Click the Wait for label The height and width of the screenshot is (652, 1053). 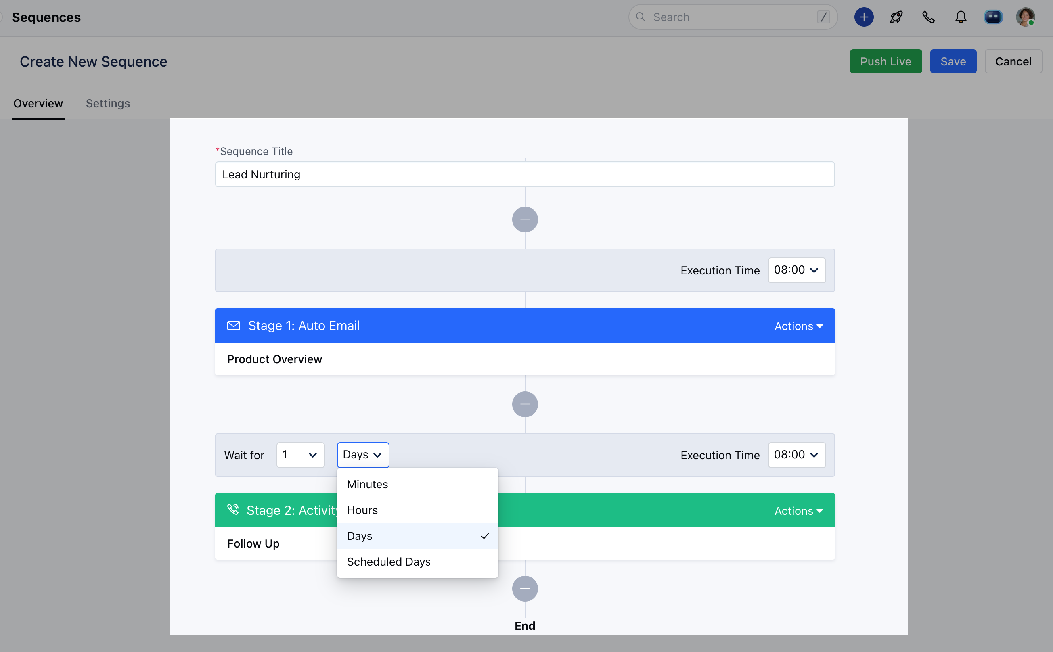pyautogui.click(x=244, y=456)
